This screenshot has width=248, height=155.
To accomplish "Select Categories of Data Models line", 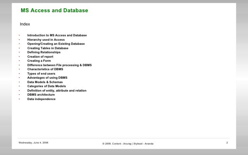I will coord(46,86).
